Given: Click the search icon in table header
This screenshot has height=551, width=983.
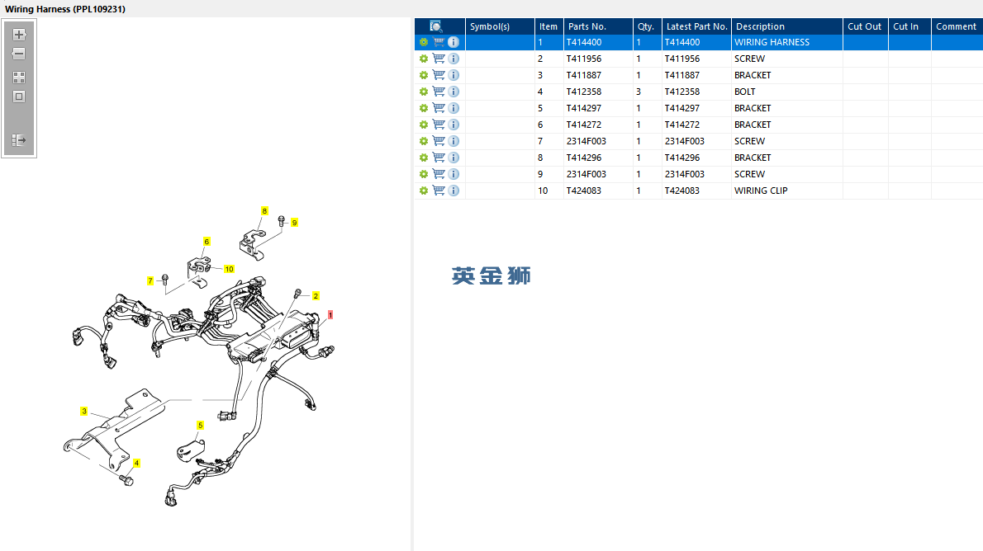Looking at the screenshot, I should point(435,26).
